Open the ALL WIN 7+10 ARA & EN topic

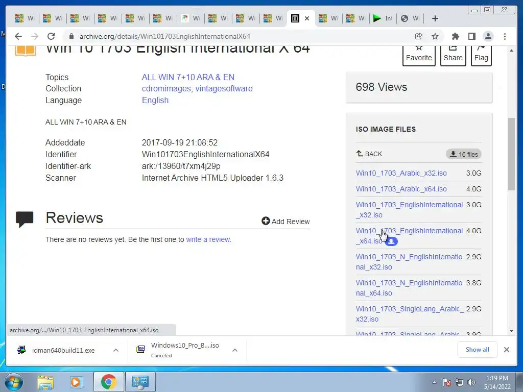[188, 77]
